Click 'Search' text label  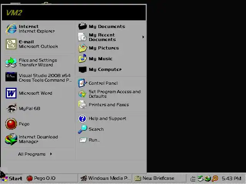click(96, 129)
